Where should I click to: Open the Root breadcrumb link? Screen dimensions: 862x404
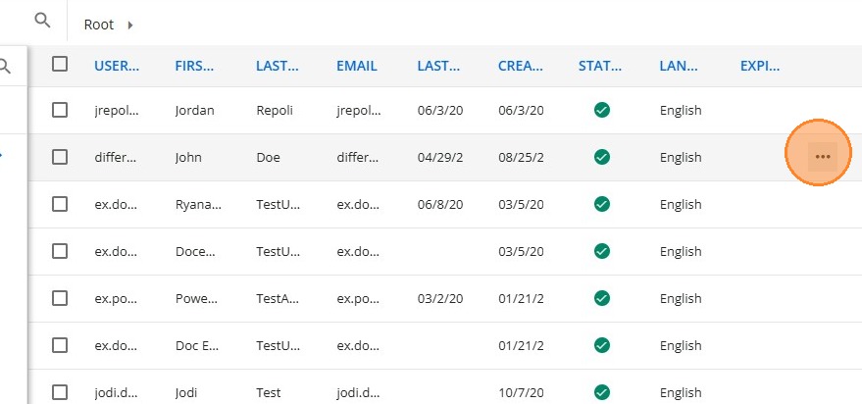pyautogui.click(x=99, y=25)
